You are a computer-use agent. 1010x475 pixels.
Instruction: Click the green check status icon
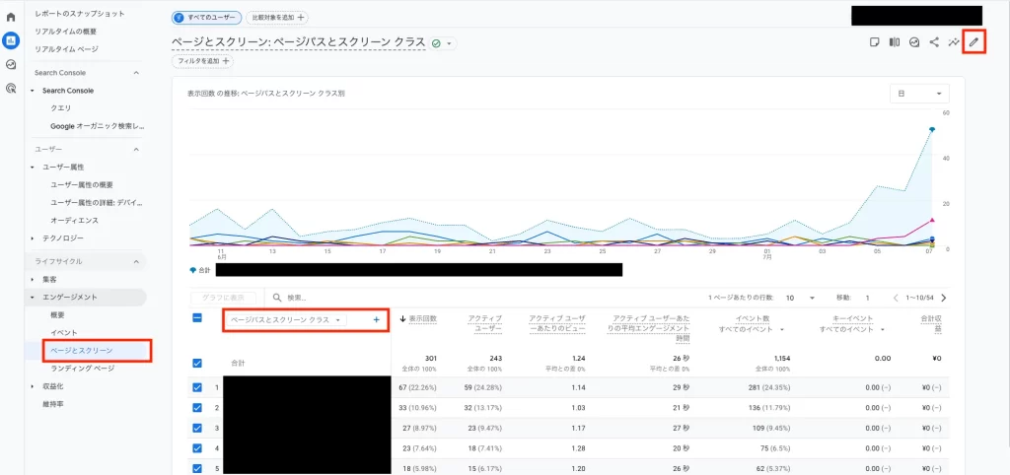(436, 43)
